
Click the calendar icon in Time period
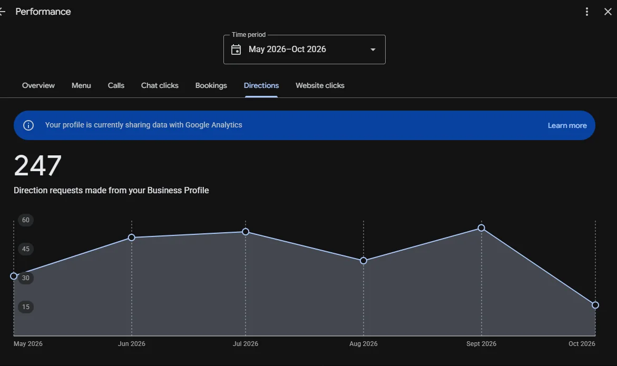point(236,50)
